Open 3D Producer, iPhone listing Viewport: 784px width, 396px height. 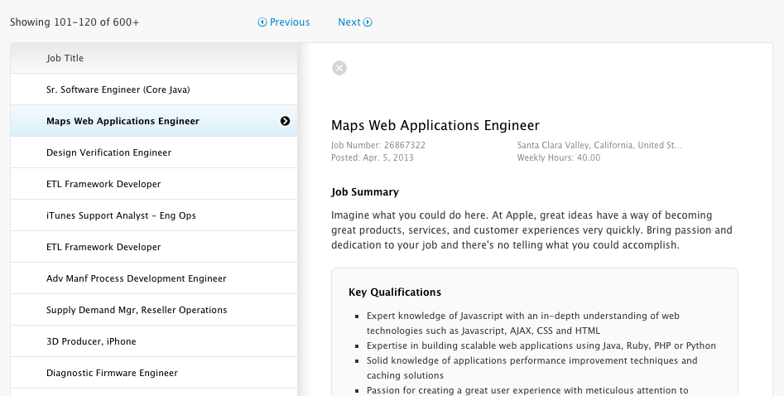[91, 341]
